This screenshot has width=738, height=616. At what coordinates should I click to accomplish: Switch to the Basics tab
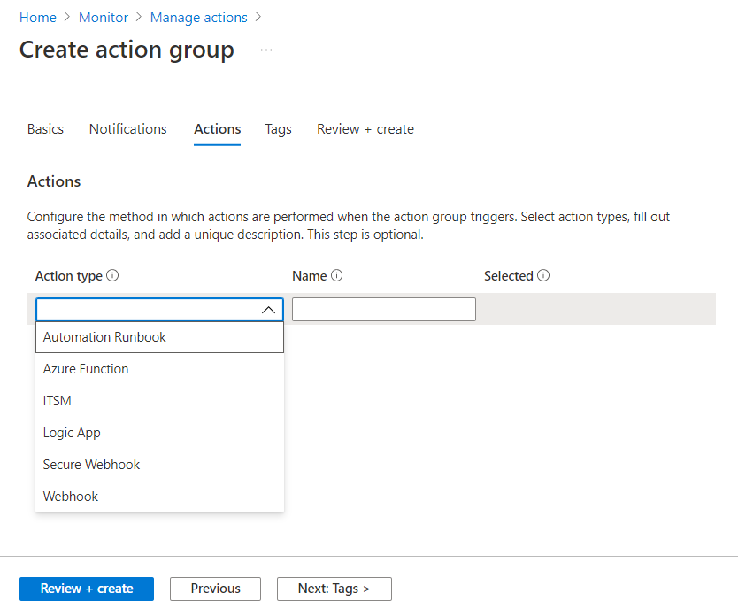(45, 129)
